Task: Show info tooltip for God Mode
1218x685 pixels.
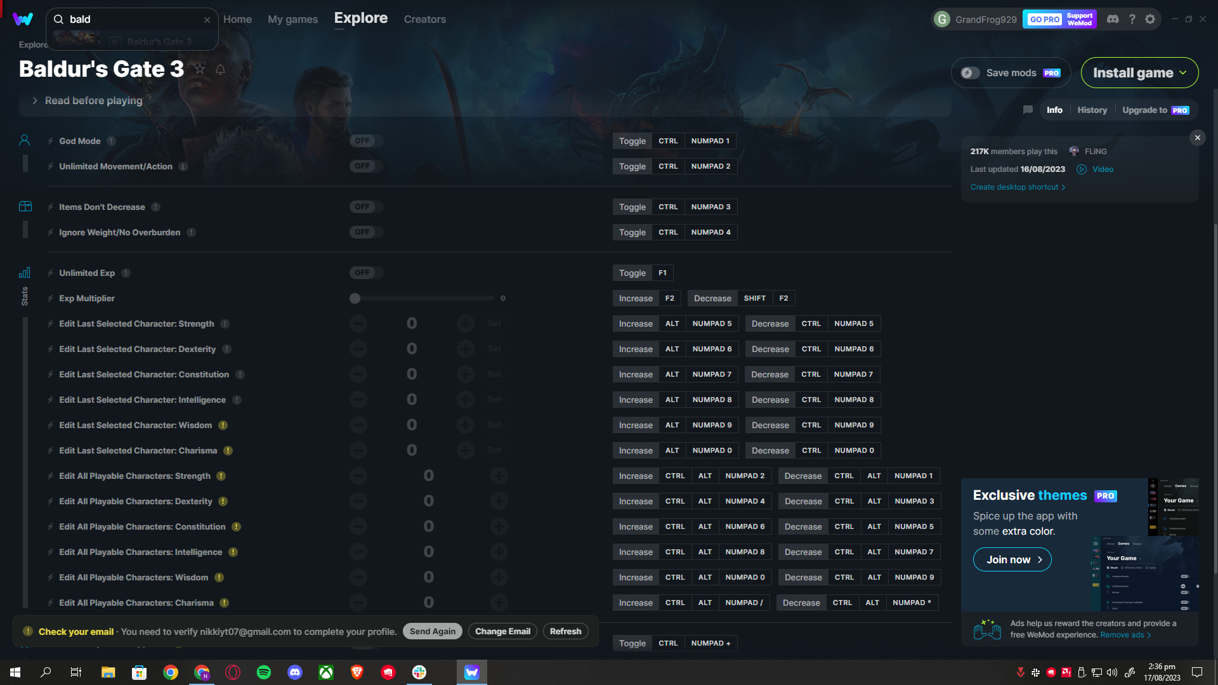Action: tap(112, 141)
